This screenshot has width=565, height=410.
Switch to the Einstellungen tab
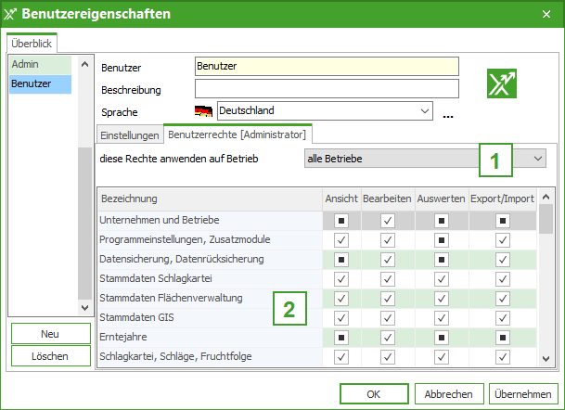click(x=129, y=135)
